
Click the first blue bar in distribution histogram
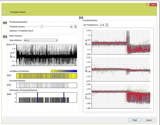[x=37, y=97]
